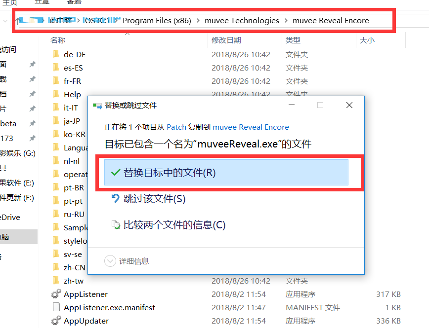
Task: Click the pt-BR folder icon
Action: (56, 187)
